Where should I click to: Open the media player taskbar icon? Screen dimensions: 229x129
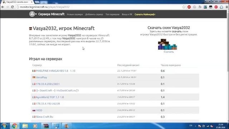[x=35, y=126]
